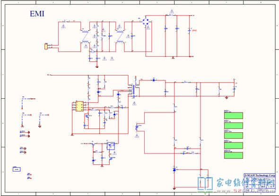Select the orange AC input connector
The width and height of the screenshot is (279, 196).
(46, 47)
